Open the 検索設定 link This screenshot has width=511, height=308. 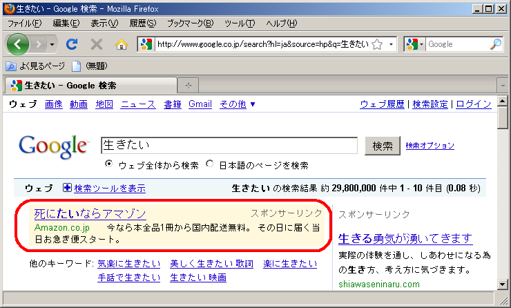430,104
